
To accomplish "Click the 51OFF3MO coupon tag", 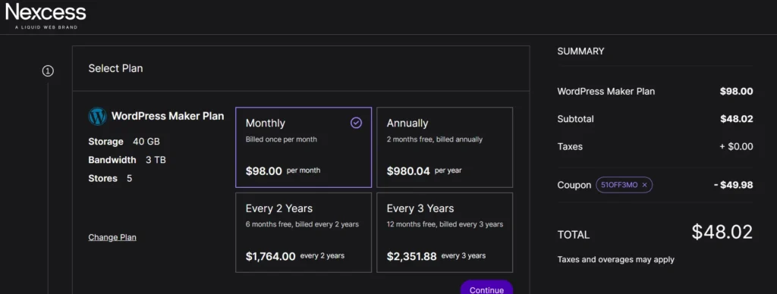I will (624, 185).
